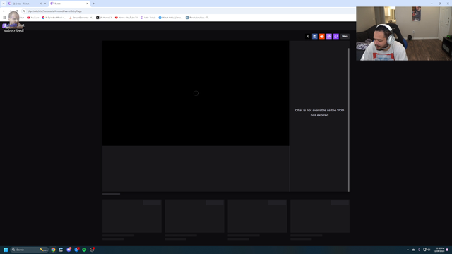Open the StreamElements bookmark

(x=81, y=18)
